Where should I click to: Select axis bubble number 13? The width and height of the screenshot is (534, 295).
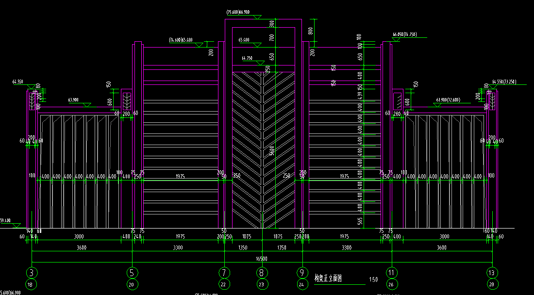coord(492,273)
